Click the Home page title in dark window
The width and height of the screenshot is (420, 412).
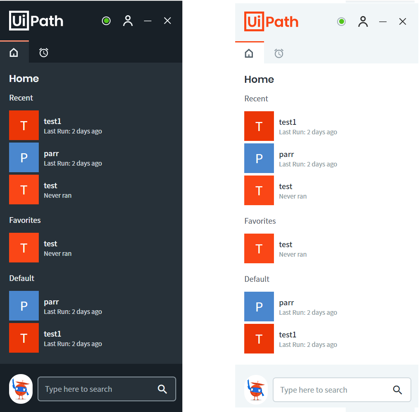click(x=24, y=79)
